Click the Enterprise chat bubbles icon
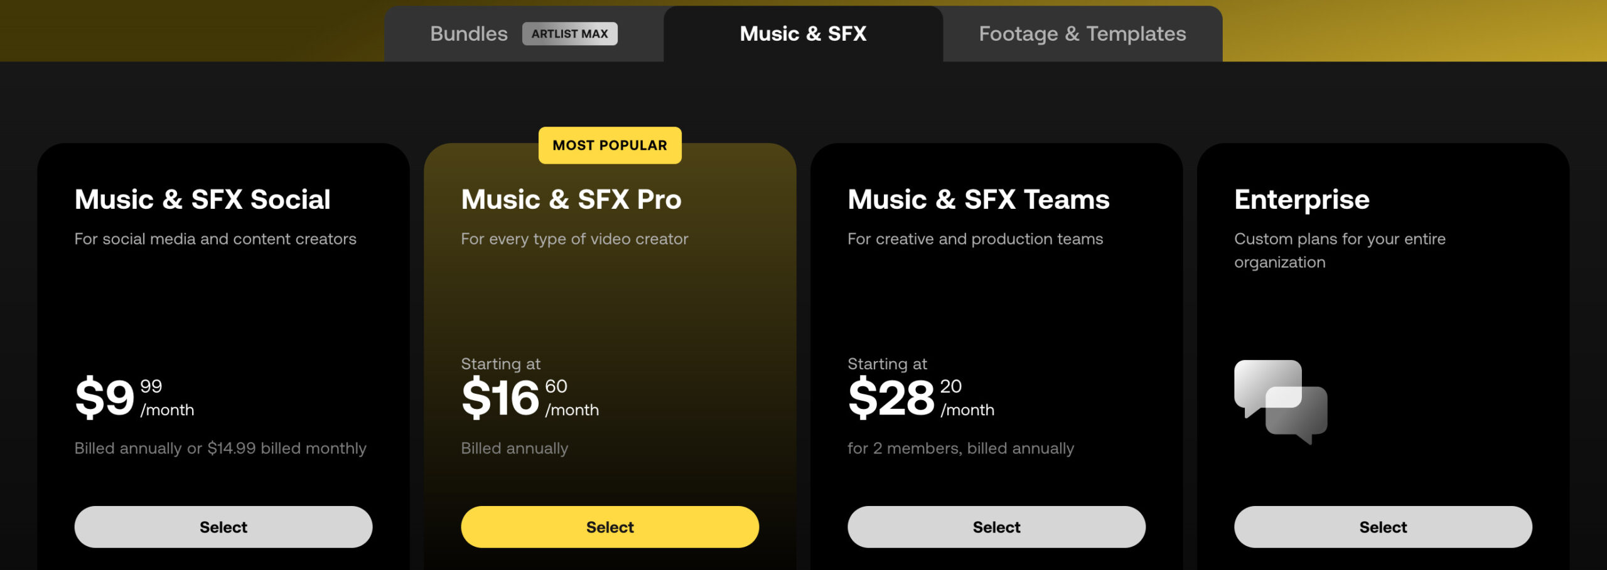This screenshot has height=570, width=1607. pos(1281,402)
